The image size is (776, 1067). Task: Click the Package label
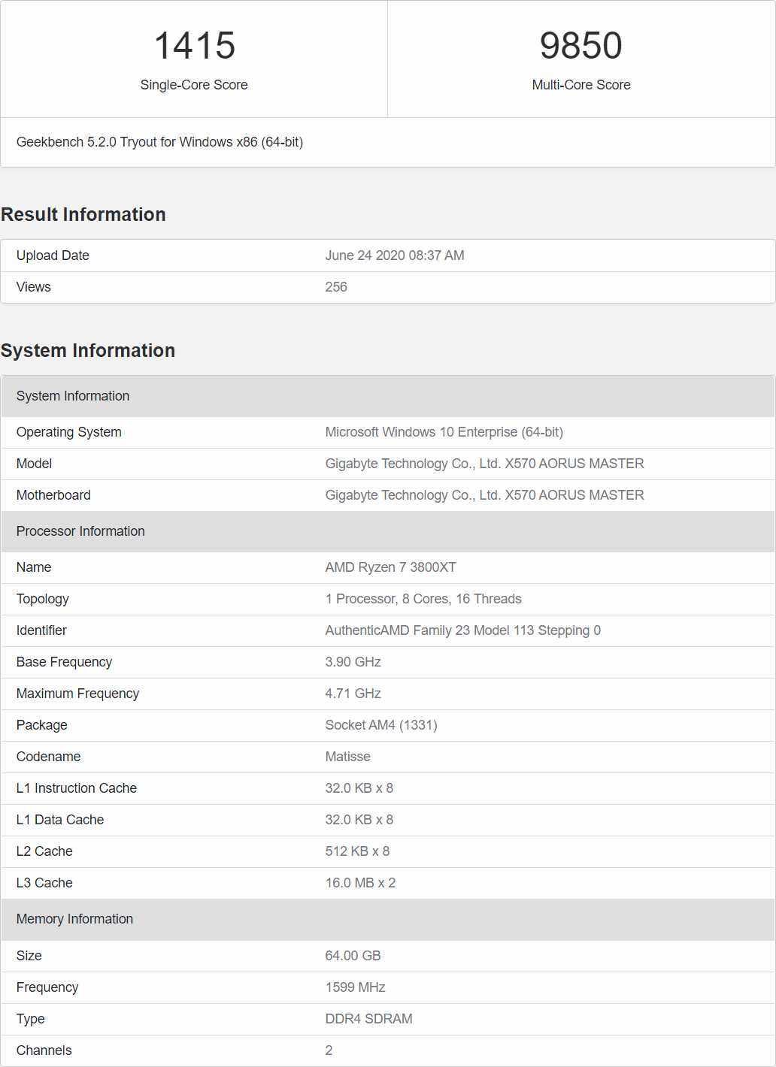coord(42,725)
